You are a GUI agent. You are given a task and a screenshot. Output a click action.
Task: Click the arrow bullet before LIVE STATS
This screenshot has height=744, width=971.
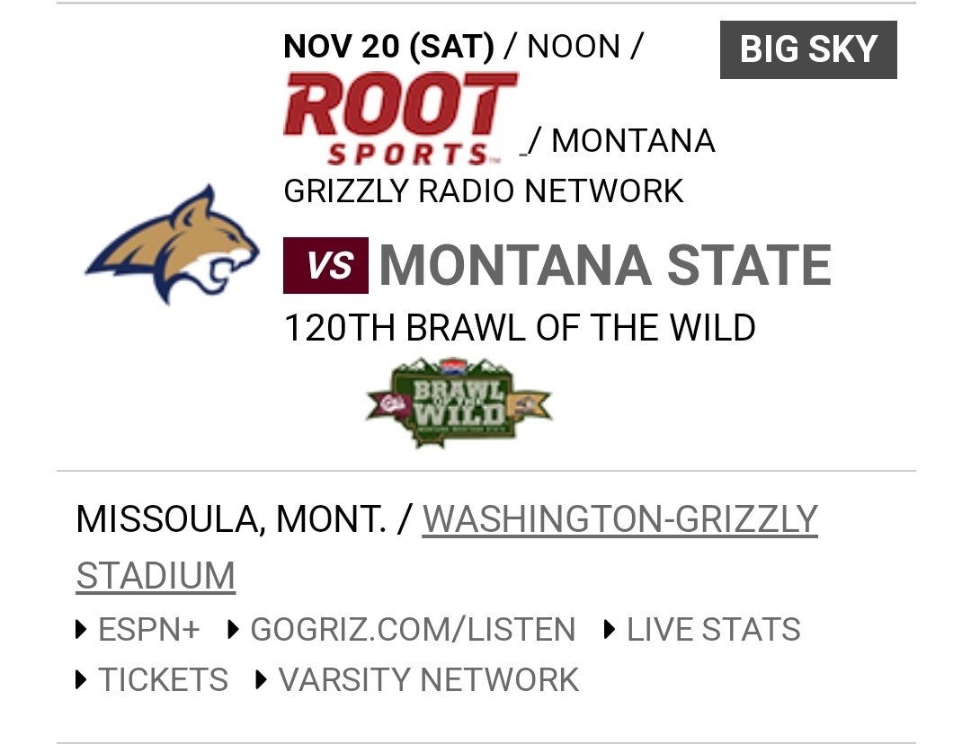pos(610,630)
